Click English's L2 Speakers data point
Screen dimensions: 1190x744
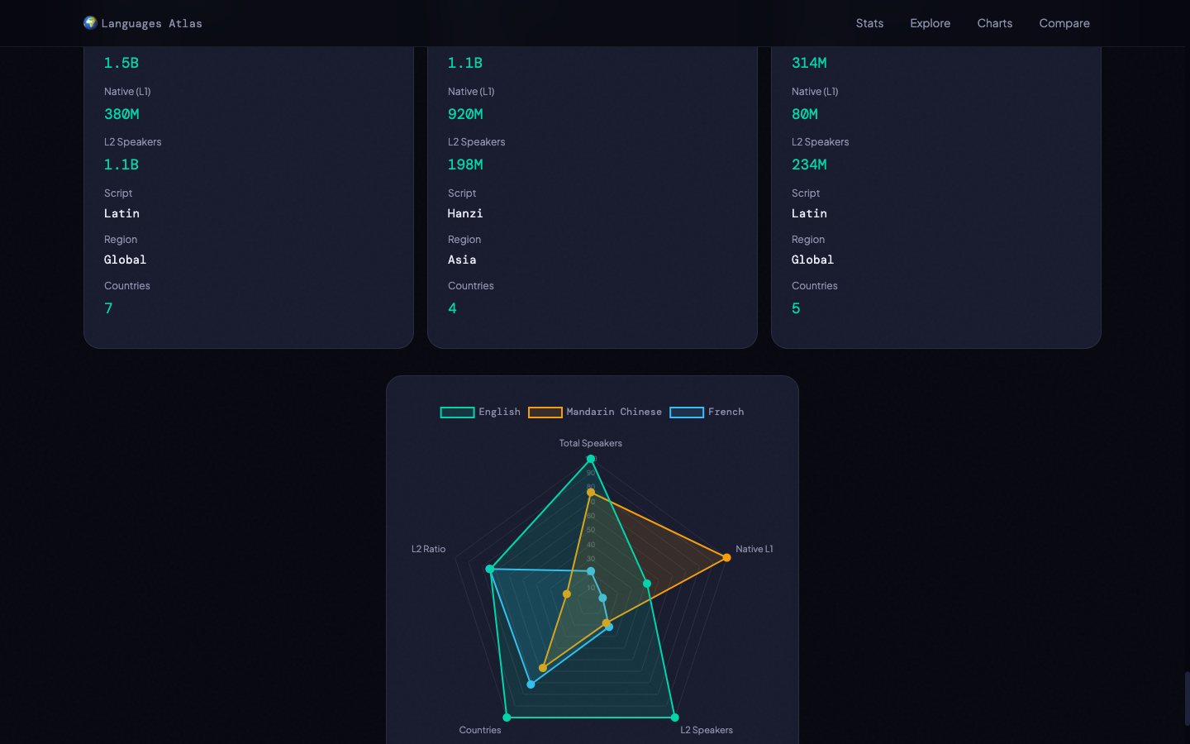point(675,718)
